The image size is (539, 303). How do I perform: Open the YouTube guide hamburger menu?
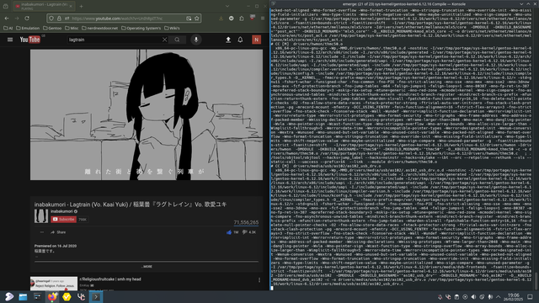pos(10,40)
